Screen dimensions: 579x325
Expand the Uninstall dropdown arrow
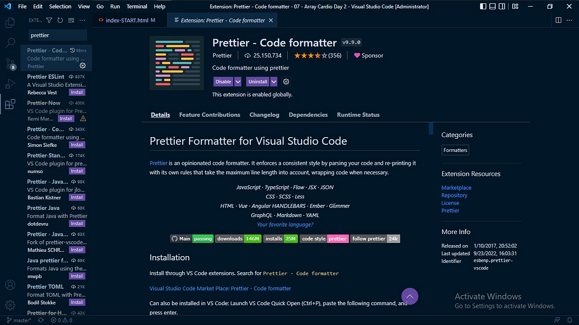[274, 82]
